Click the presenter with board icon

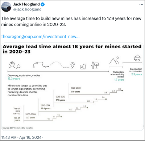95,65
